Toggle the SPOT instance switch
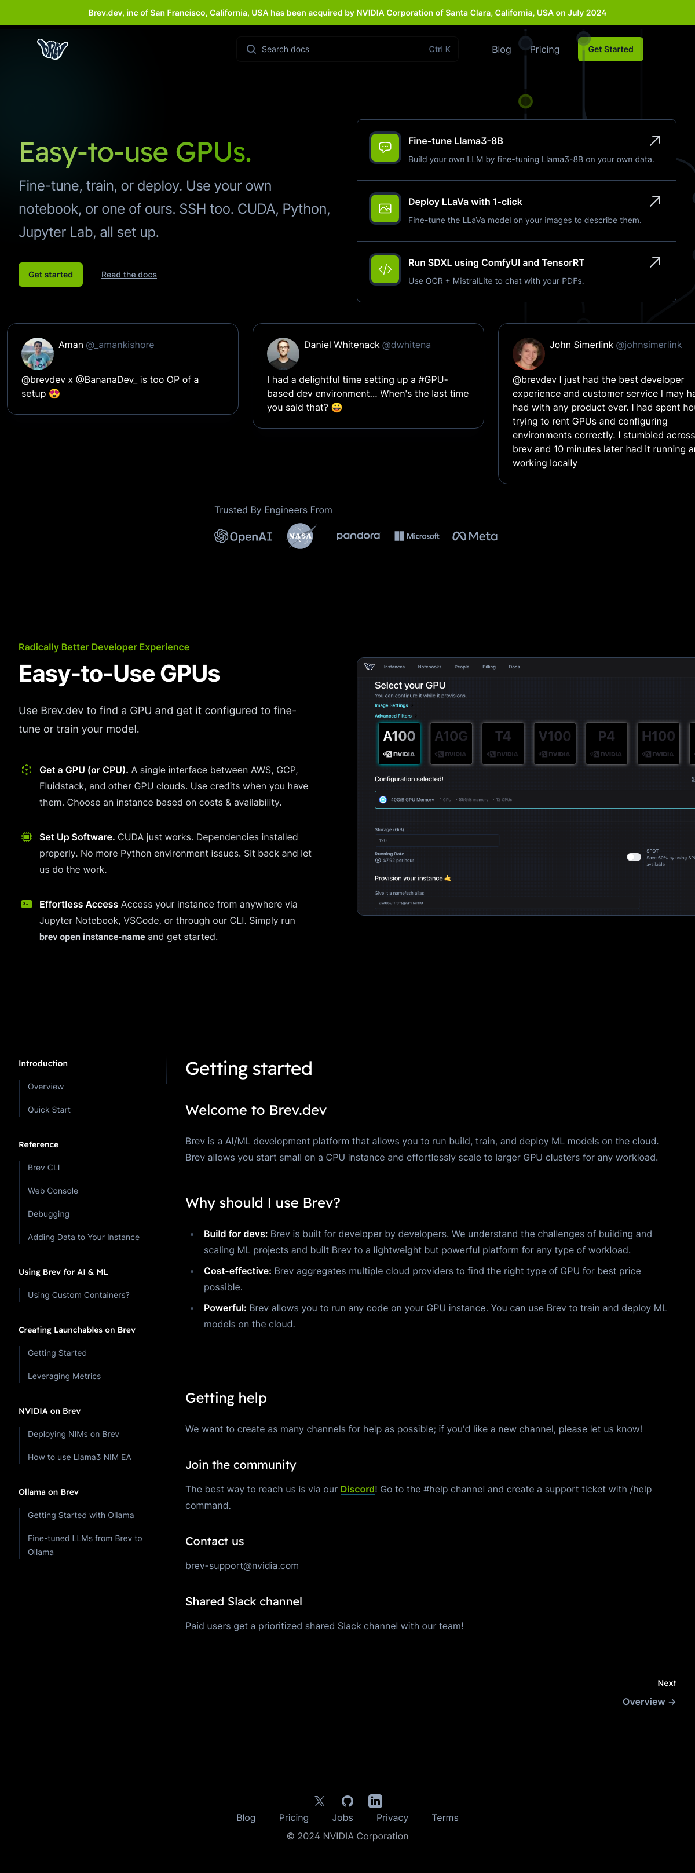 tap(634, 857)
